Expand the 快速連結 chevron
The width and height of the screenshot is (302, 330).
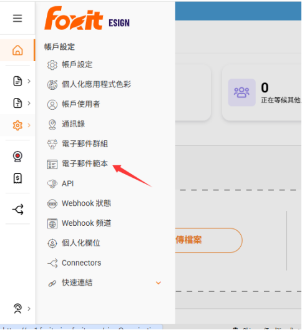click(x=158, y=283)
